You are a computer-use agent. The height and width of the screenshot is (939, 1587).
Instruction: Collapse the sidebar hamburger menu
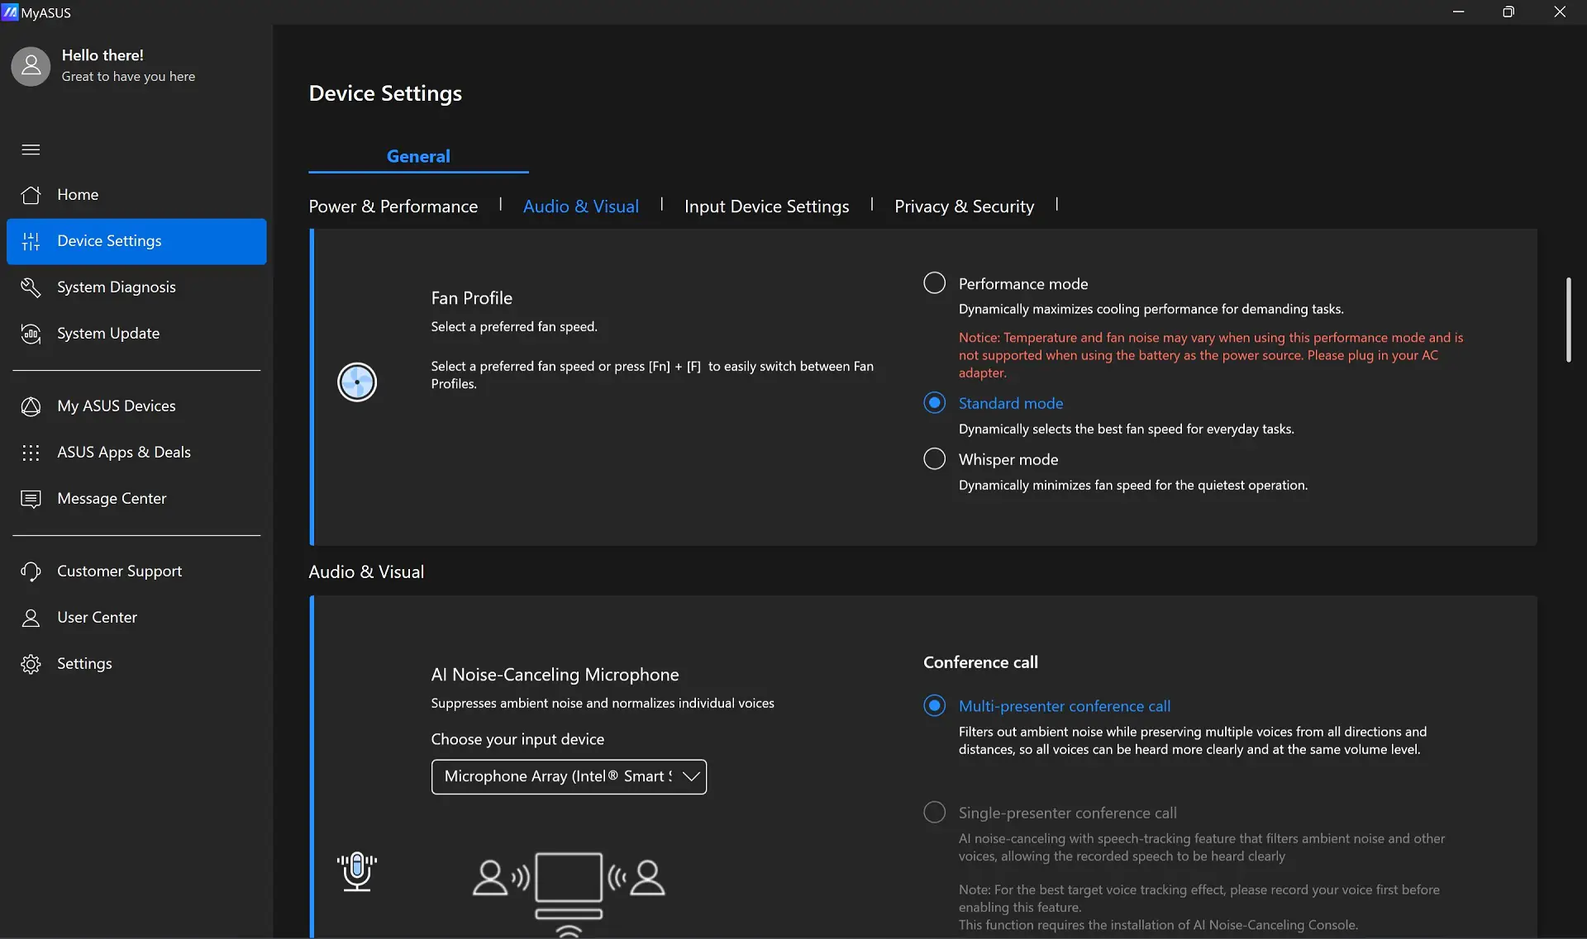pos(31,149)
